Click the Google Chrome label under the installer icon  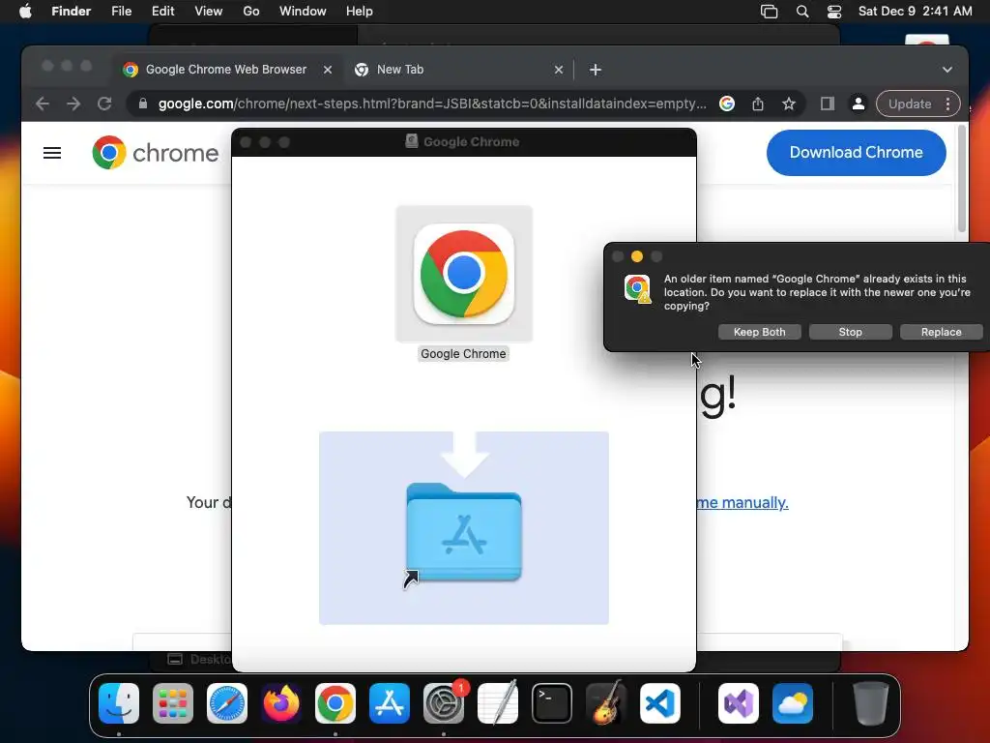[x=463, y=354]
